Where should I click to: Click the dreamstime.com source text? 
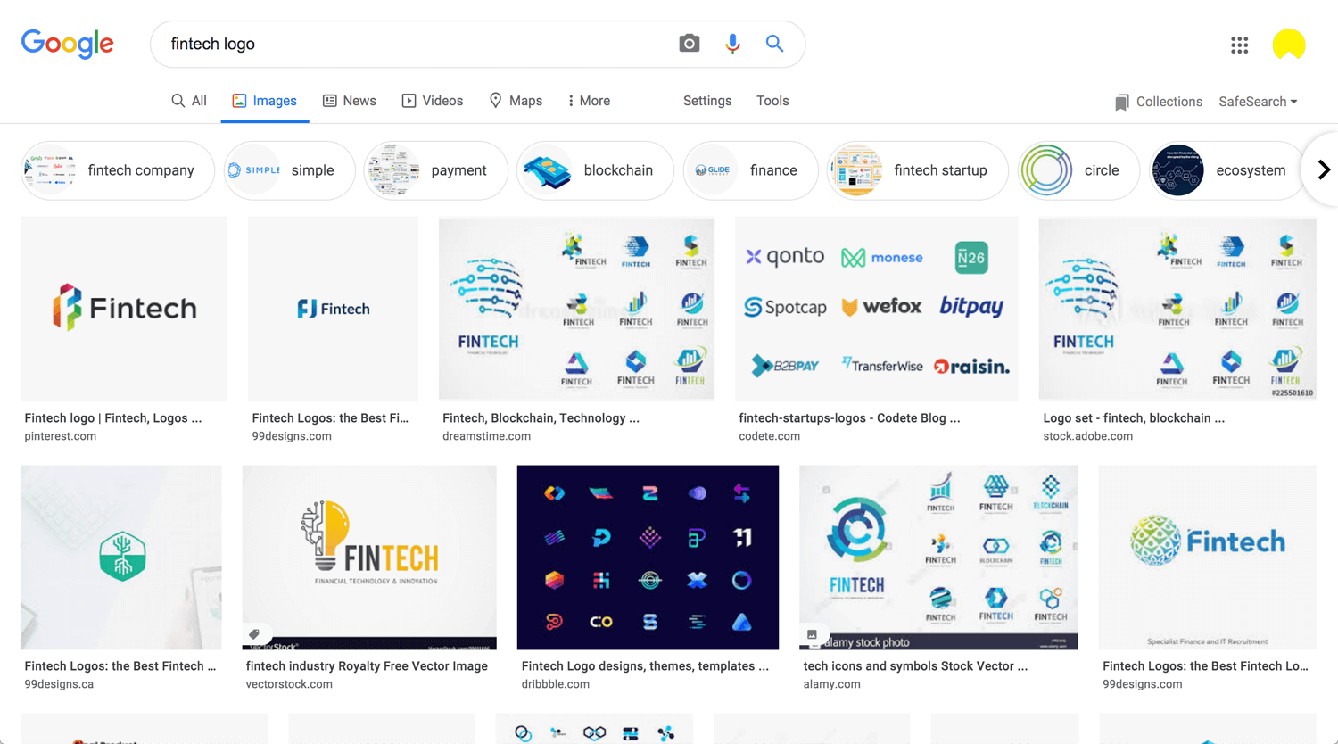pyautogui.click(x=486, y=436)
